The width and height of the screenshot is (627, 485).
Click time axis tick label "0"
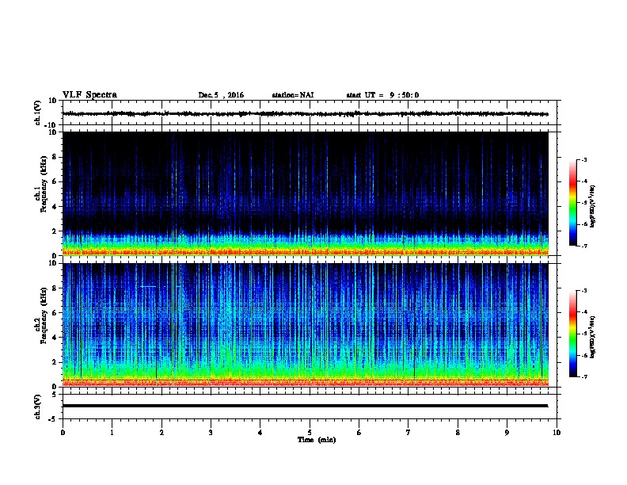coord(63,433)
